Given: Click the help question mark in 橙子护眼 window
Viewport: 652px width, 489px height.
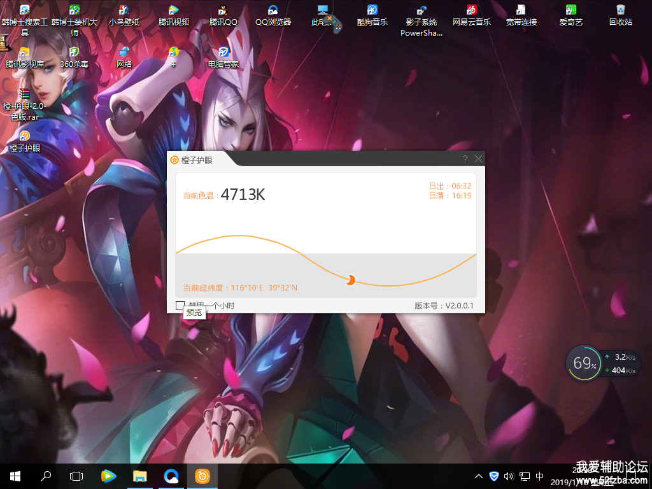Looking at the screenshot, I should tap(465, 159).
